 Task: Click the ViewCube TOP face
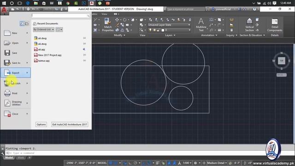click(x=282, y=61)
